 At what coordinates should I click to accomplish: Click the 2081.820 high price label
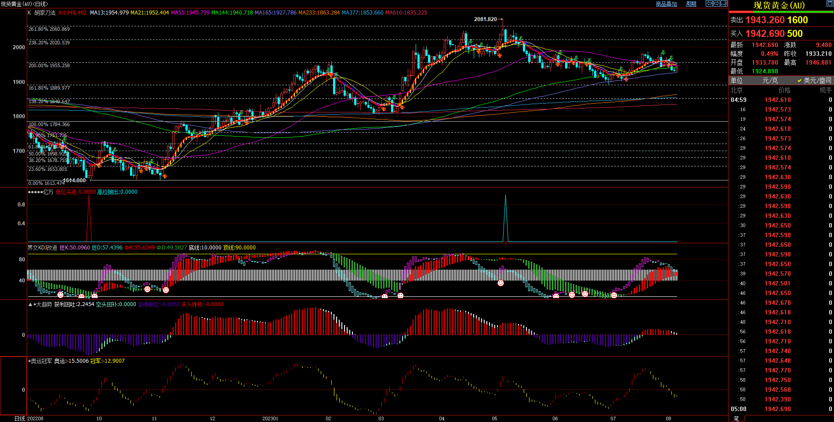tap(485, 19)
